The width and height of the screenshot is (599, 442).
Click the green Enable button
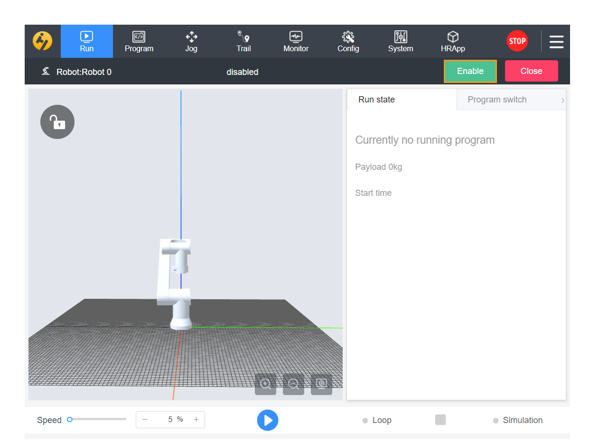[x=470, y=71]
